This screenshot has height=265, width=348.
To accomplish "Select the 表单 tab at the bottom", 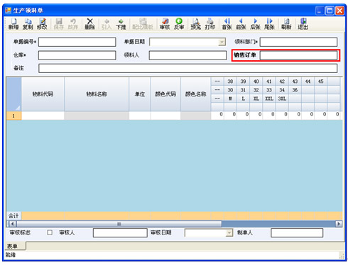I will 12,246.
